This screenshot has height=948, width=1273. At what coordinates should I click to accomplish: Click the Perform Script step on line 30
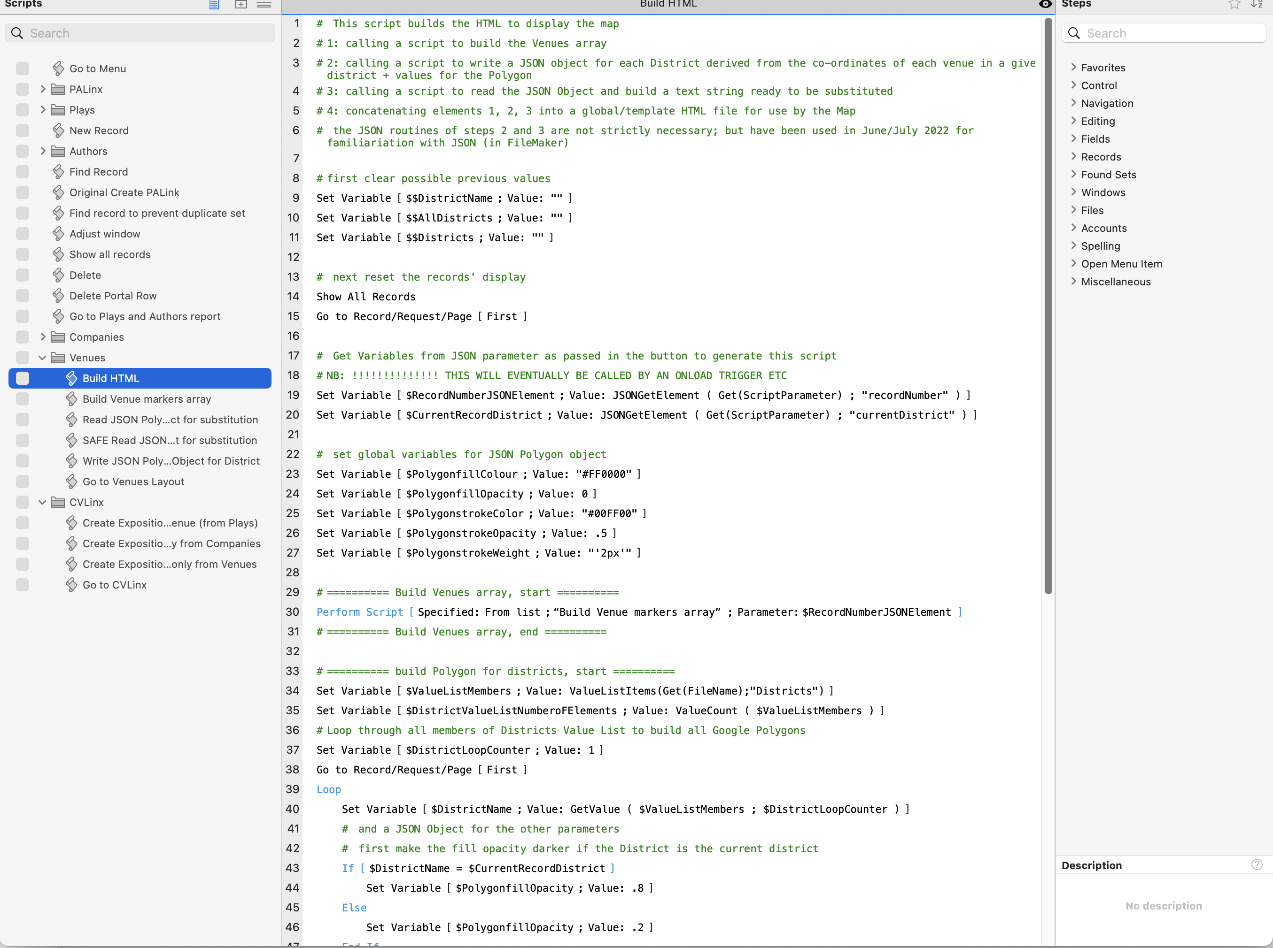point(360,612)
